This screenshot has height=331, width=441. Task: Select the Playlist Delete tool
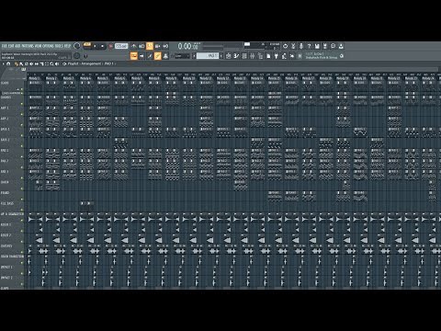pyautogui.click(x=26, y=63)
